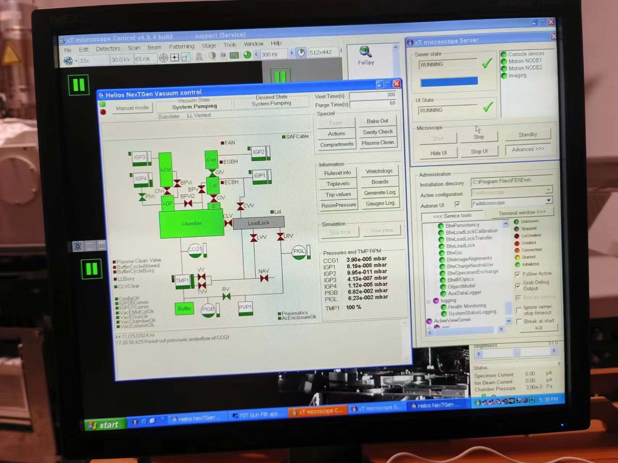Toggle the Autorun UI checkbox
The height and width of the screenshot is (463, 618).
tap(457, 204)
